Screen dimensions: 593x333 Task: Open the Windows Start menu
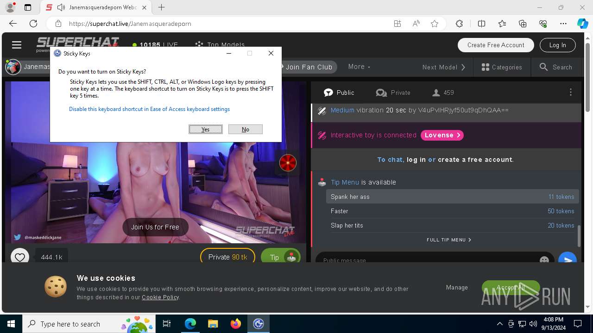[x=11, y=324]
